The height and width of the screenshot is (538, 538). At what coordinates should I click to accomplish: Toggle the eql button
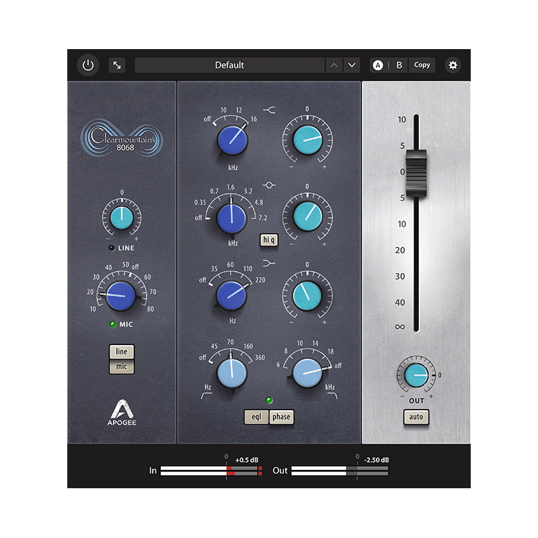point(256,417)
